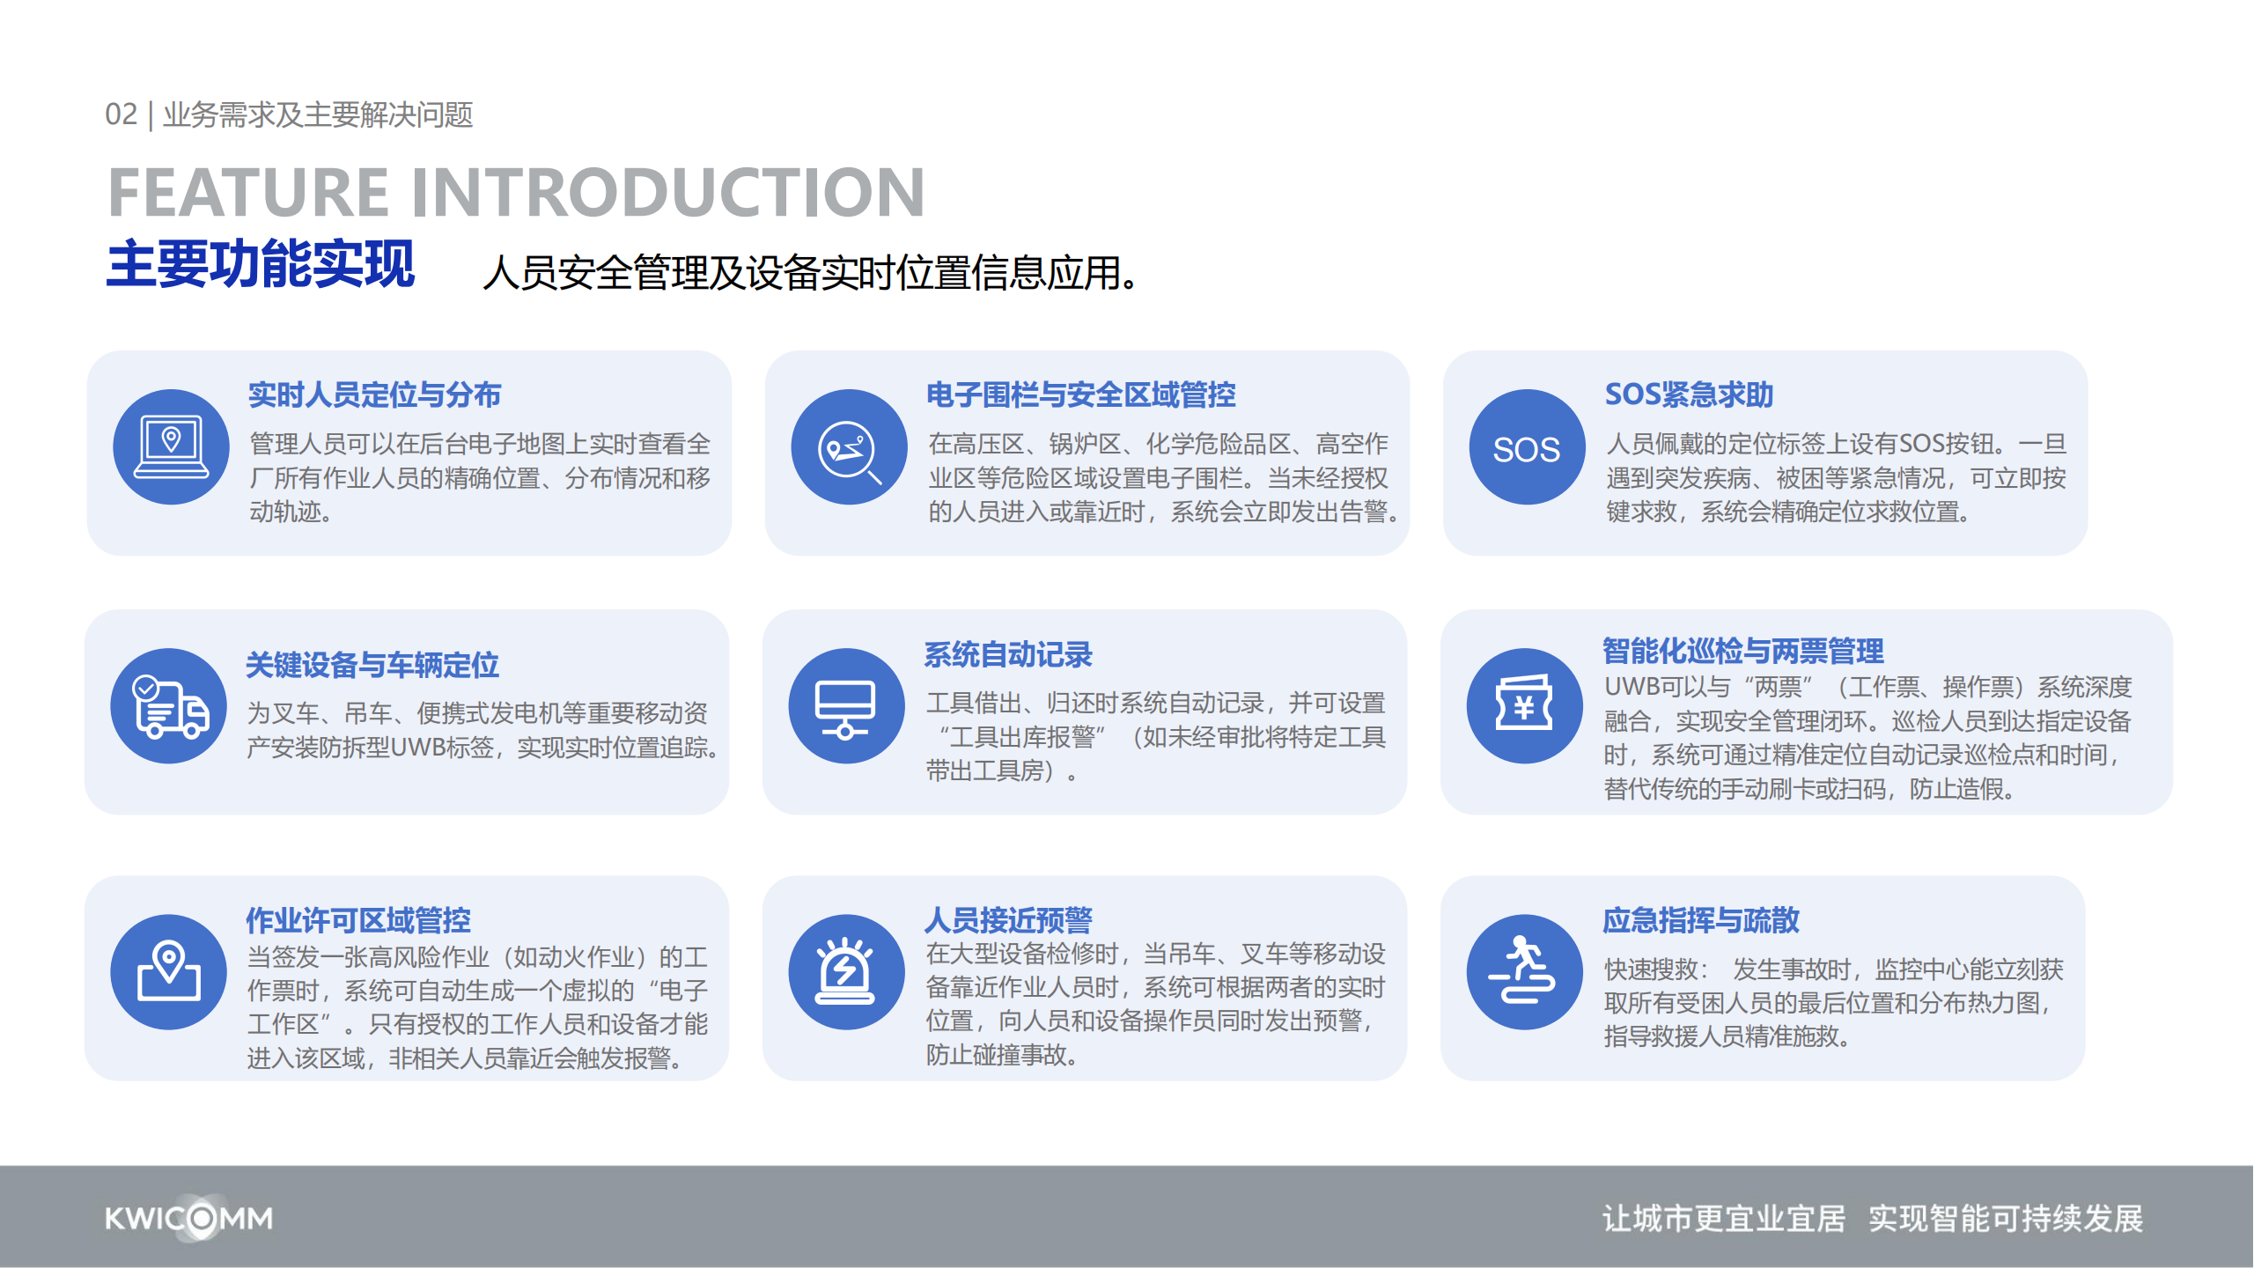Screen dimensions: 2254x1268
Task: Click the magnifier geofence route icon
Action: click(849, 447)
